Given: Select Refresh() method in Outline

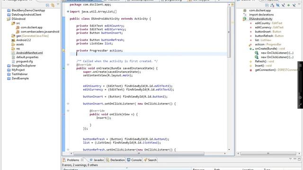Looking at the screenshot, I should point(264,61).
